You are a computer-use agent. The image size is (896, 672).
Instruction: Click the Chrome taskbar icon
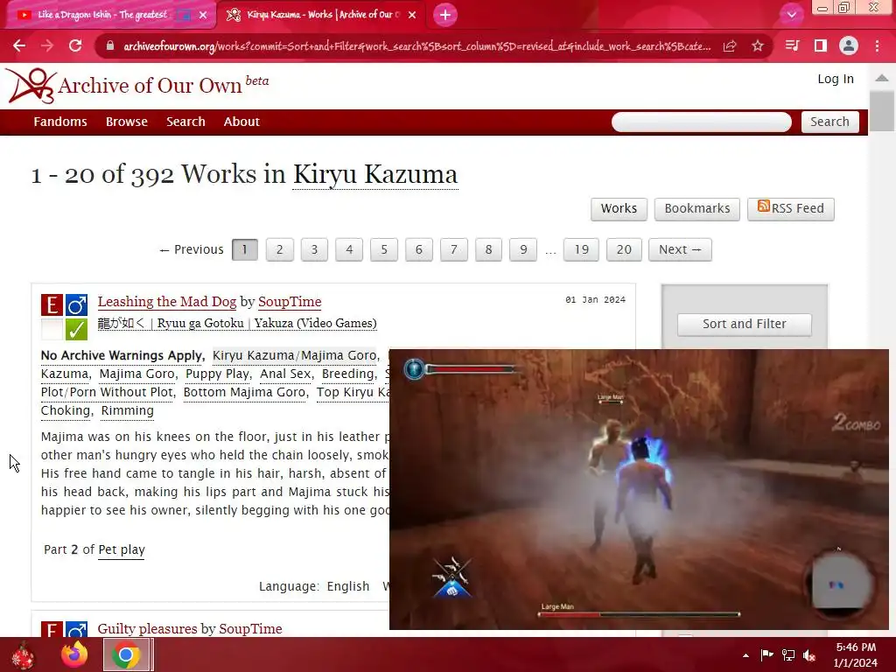pyautogui.click(x=126, y=654)
